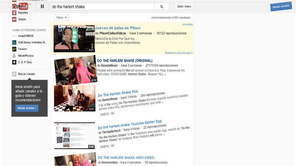The width and height of the screenshot is (296, 166).
Task: Click the Walt Disney Animation channel icon
Action: pos(14,43)
